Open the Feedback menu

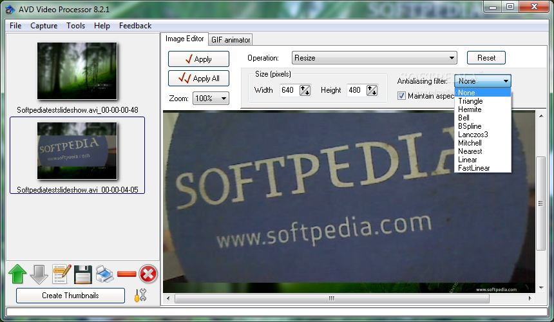pyautogui.click(x=135, y=26)
